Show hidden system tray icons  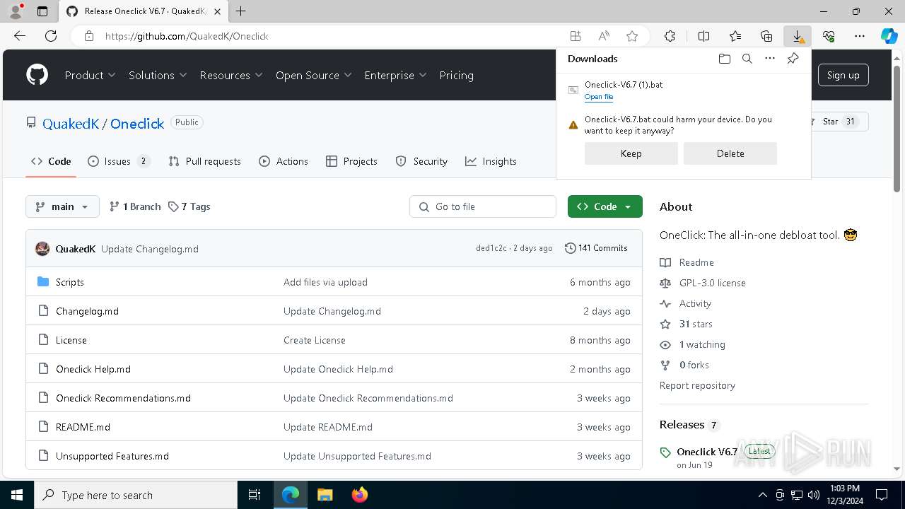tap(762, 495)
